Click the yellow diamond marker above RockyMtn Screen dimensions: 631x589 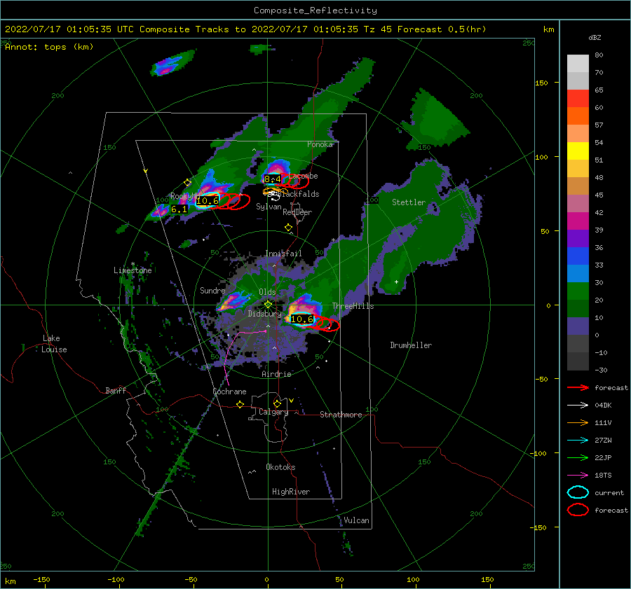tap(187, 183)
